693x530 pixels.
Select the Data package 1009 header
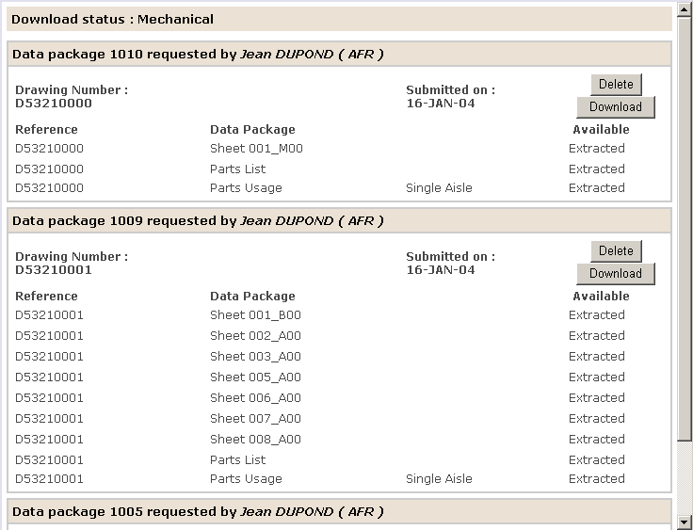(198, 221)
